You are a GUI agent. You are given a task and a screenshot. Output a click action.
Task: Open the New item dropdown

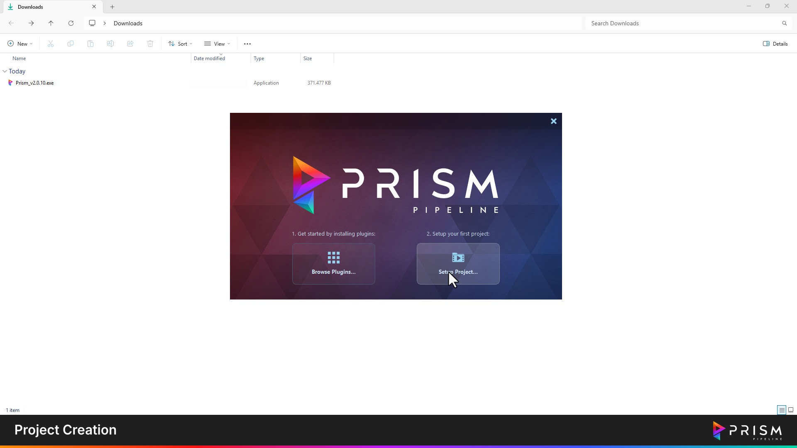[20, 44]
